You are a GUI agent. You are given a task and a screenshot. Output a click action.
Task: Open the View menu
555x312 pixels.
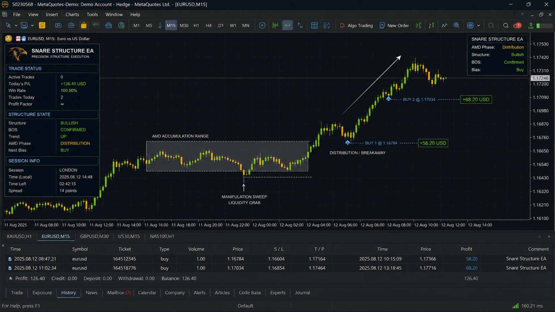(33, 14)
